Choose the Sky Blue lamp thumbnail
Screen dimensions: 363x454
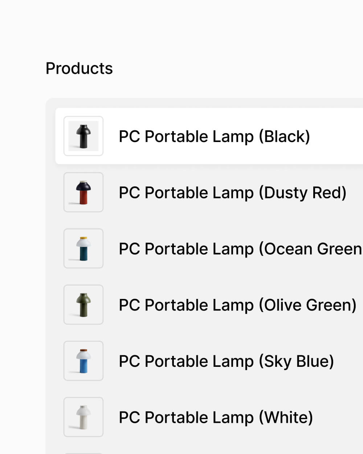pos(83,361)
